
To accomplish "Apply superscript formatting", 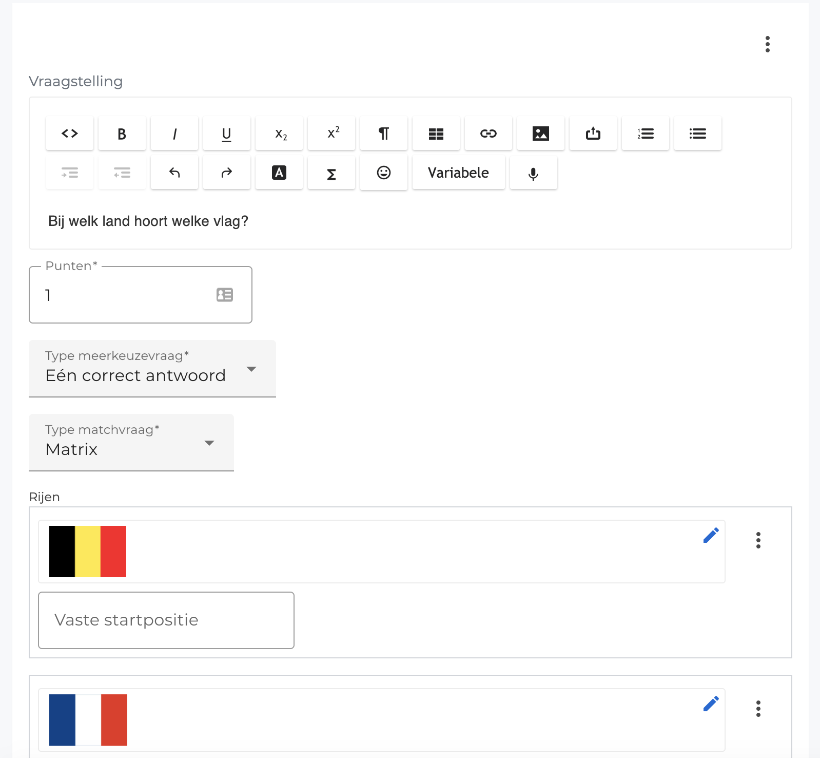I will coord(331,134).
